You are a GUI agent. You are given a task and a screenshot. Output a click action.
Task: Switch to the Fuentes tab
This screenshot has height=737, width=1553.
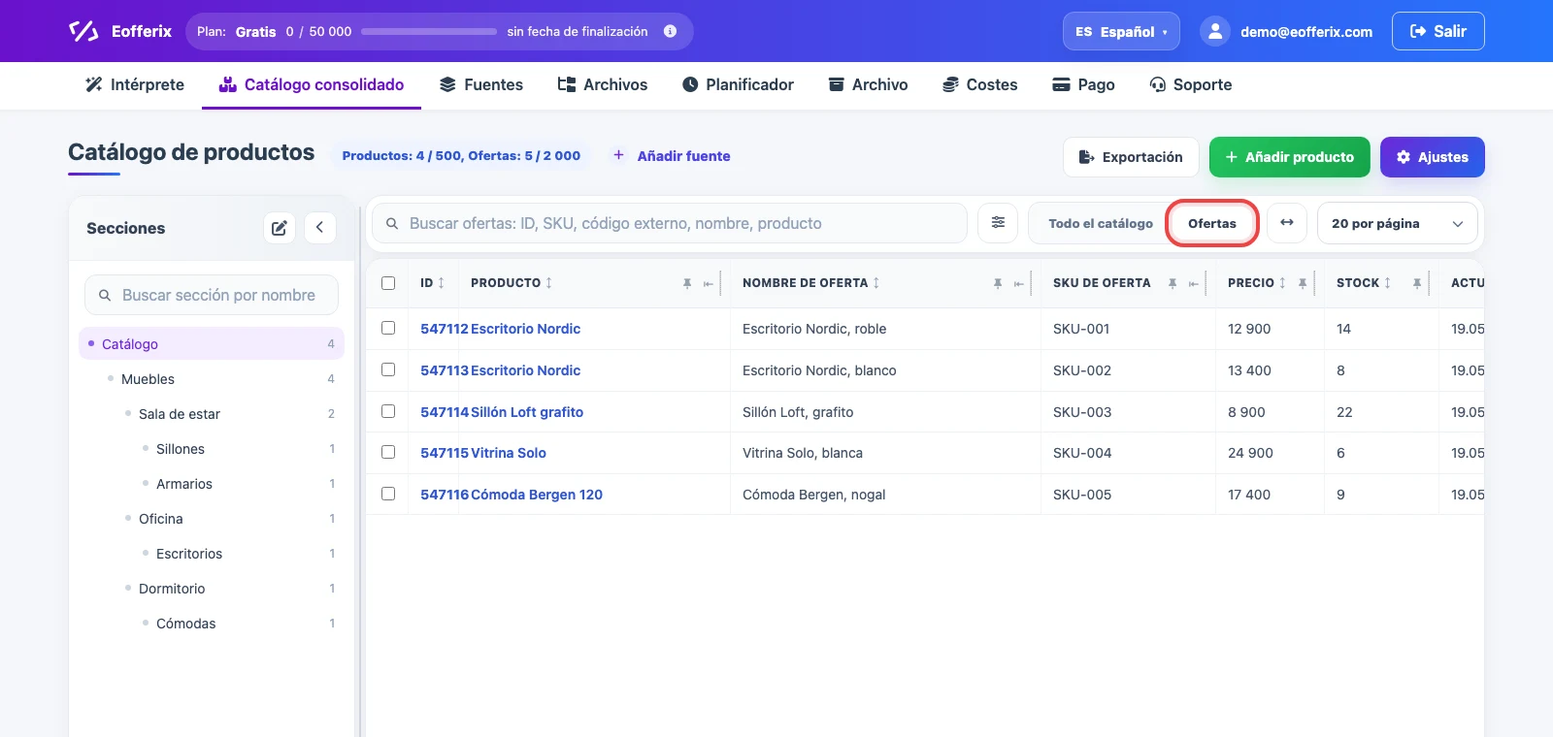click(x=481, y=84)
